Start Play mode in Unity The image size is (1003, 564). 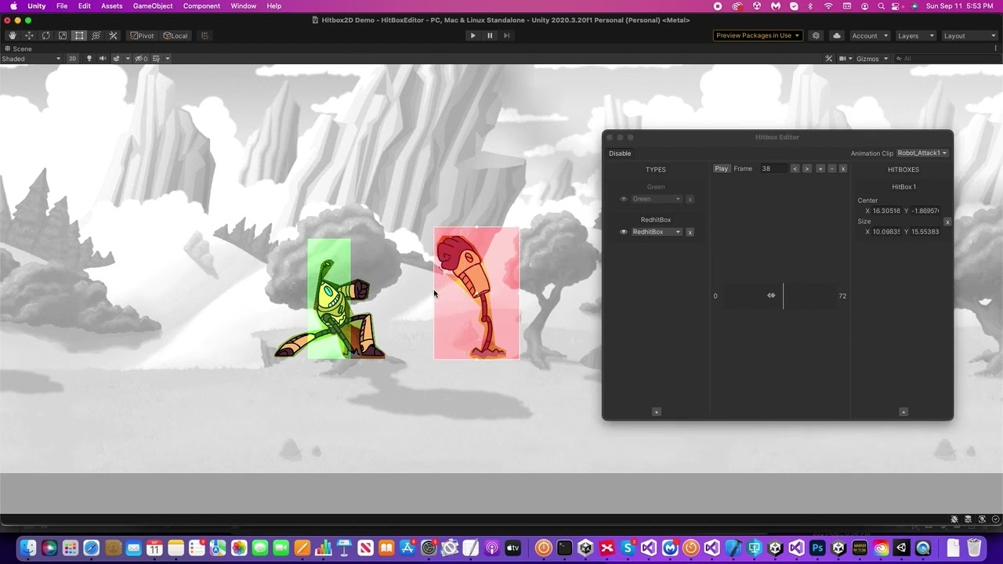[473, 35]
